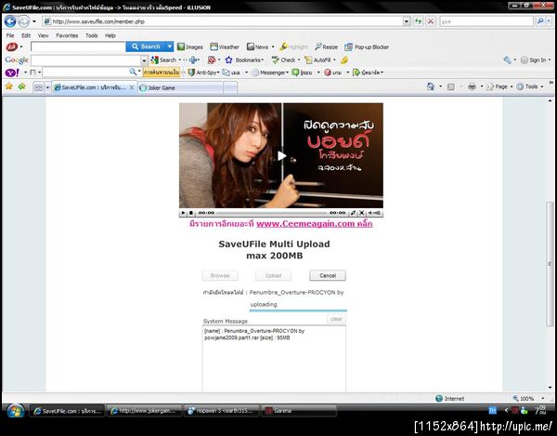Toggle video fullscreen icon on player bar
The width and height of the screenshot is (557, 436).
pos(362,213)
